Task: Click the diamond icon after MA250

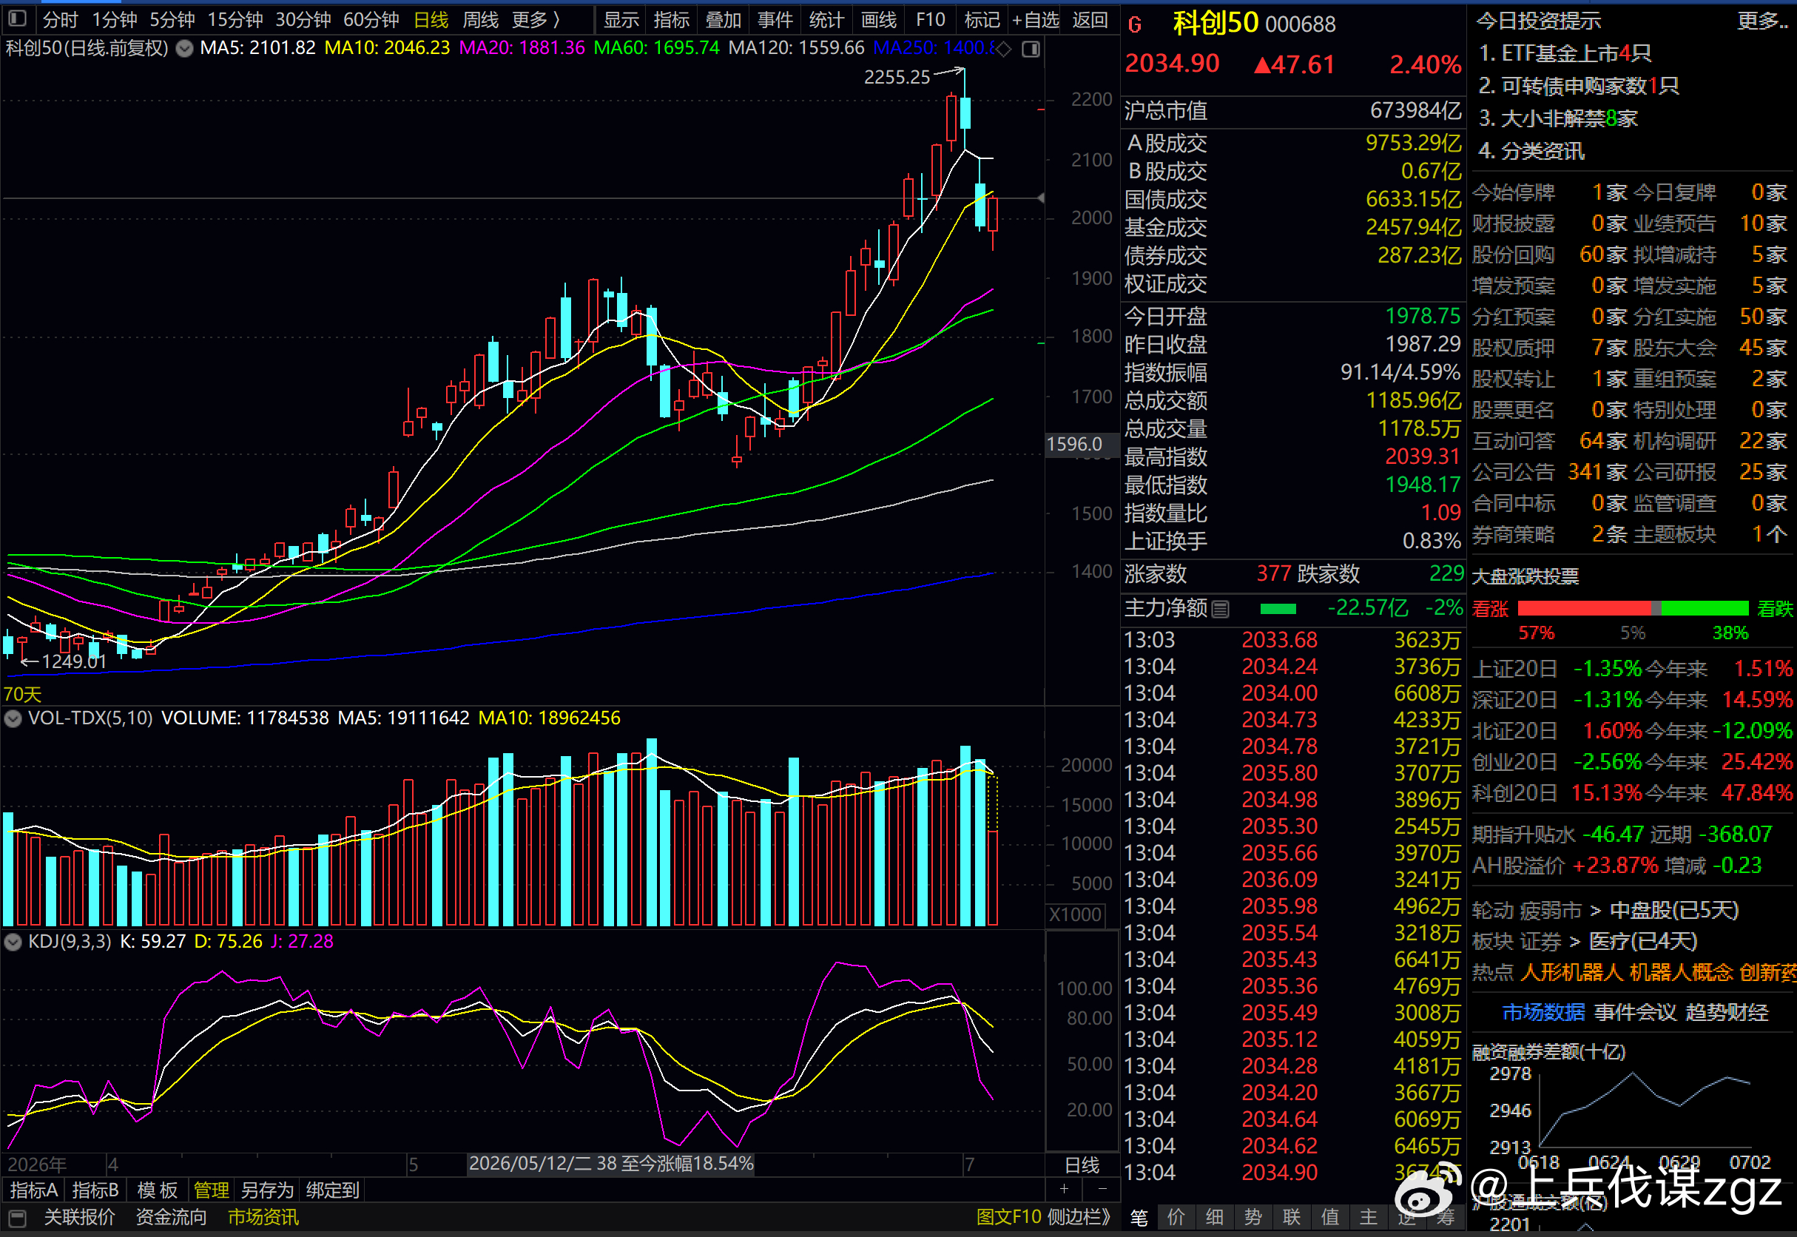Action: pyautogui.click(x=1003, y=50)
